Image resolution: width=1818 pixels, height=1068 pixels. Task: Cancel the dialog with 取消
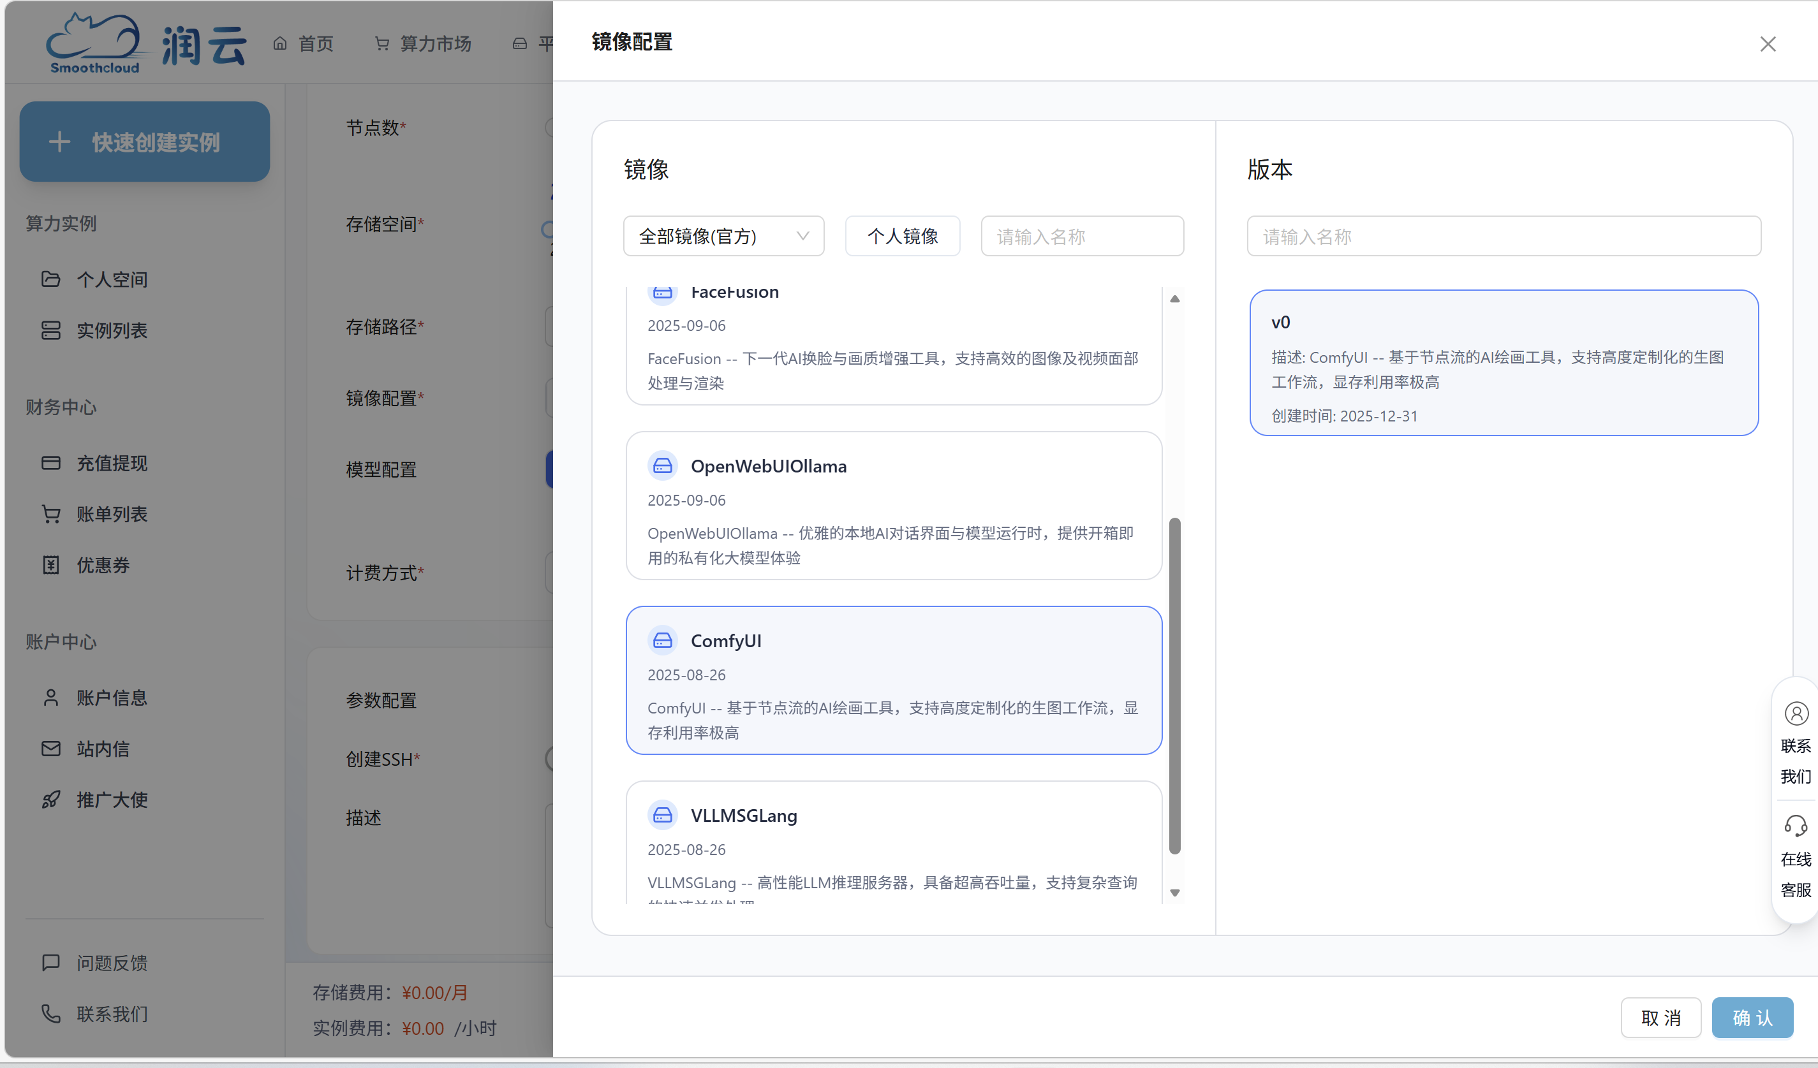1660,1018
